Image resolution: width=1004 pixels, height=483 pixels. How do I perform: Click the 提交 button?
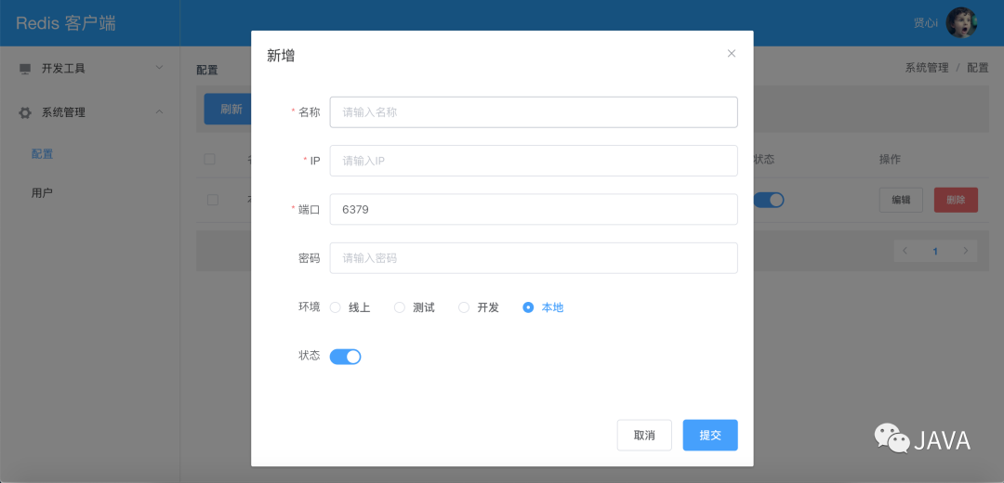[x=710, y=435]
